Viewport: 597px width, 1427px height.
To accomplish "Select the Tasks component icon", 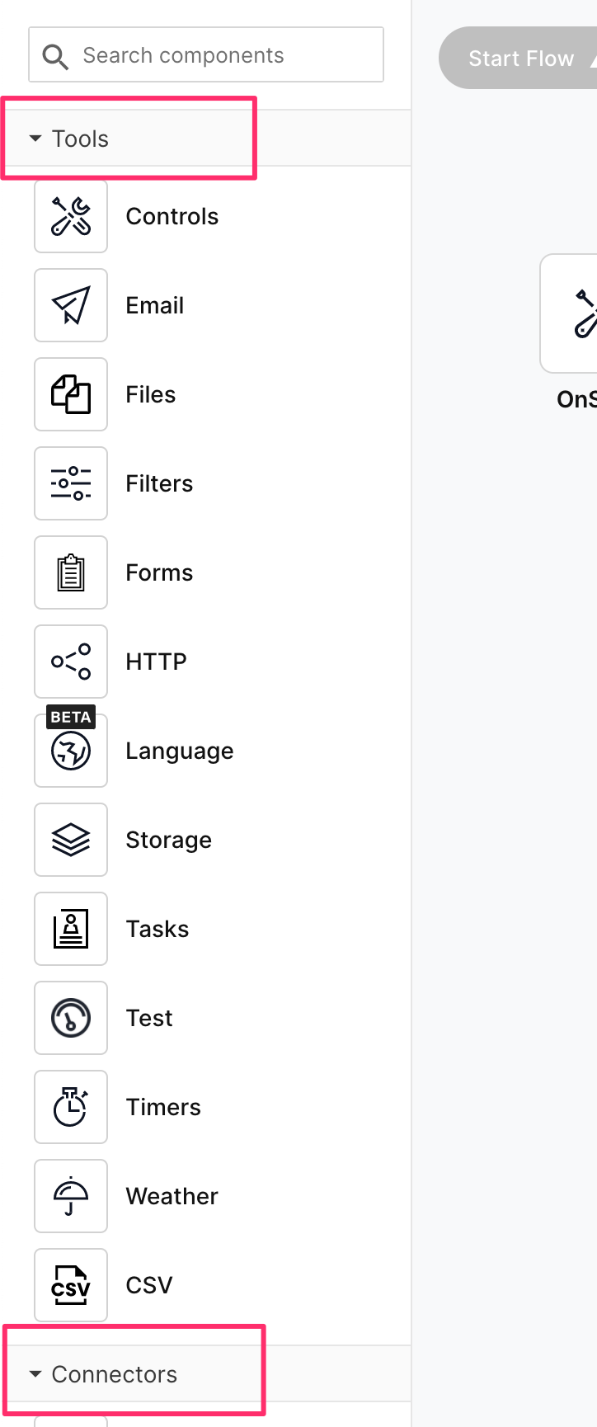I will point(71,929).
